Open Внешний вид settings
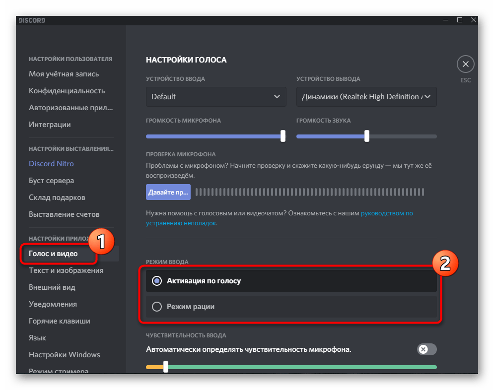 pyautogui.click(x=52, y=287)
